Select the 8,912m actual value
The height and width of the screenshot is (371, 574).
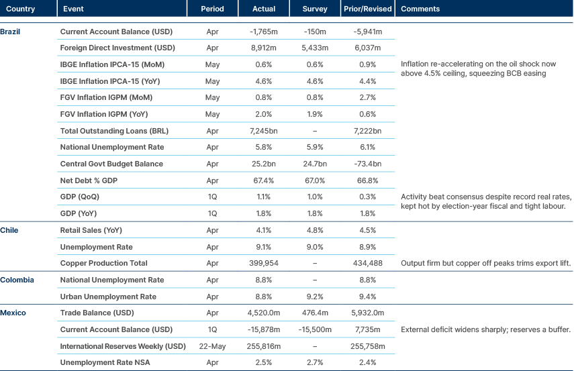click(264, 48)
